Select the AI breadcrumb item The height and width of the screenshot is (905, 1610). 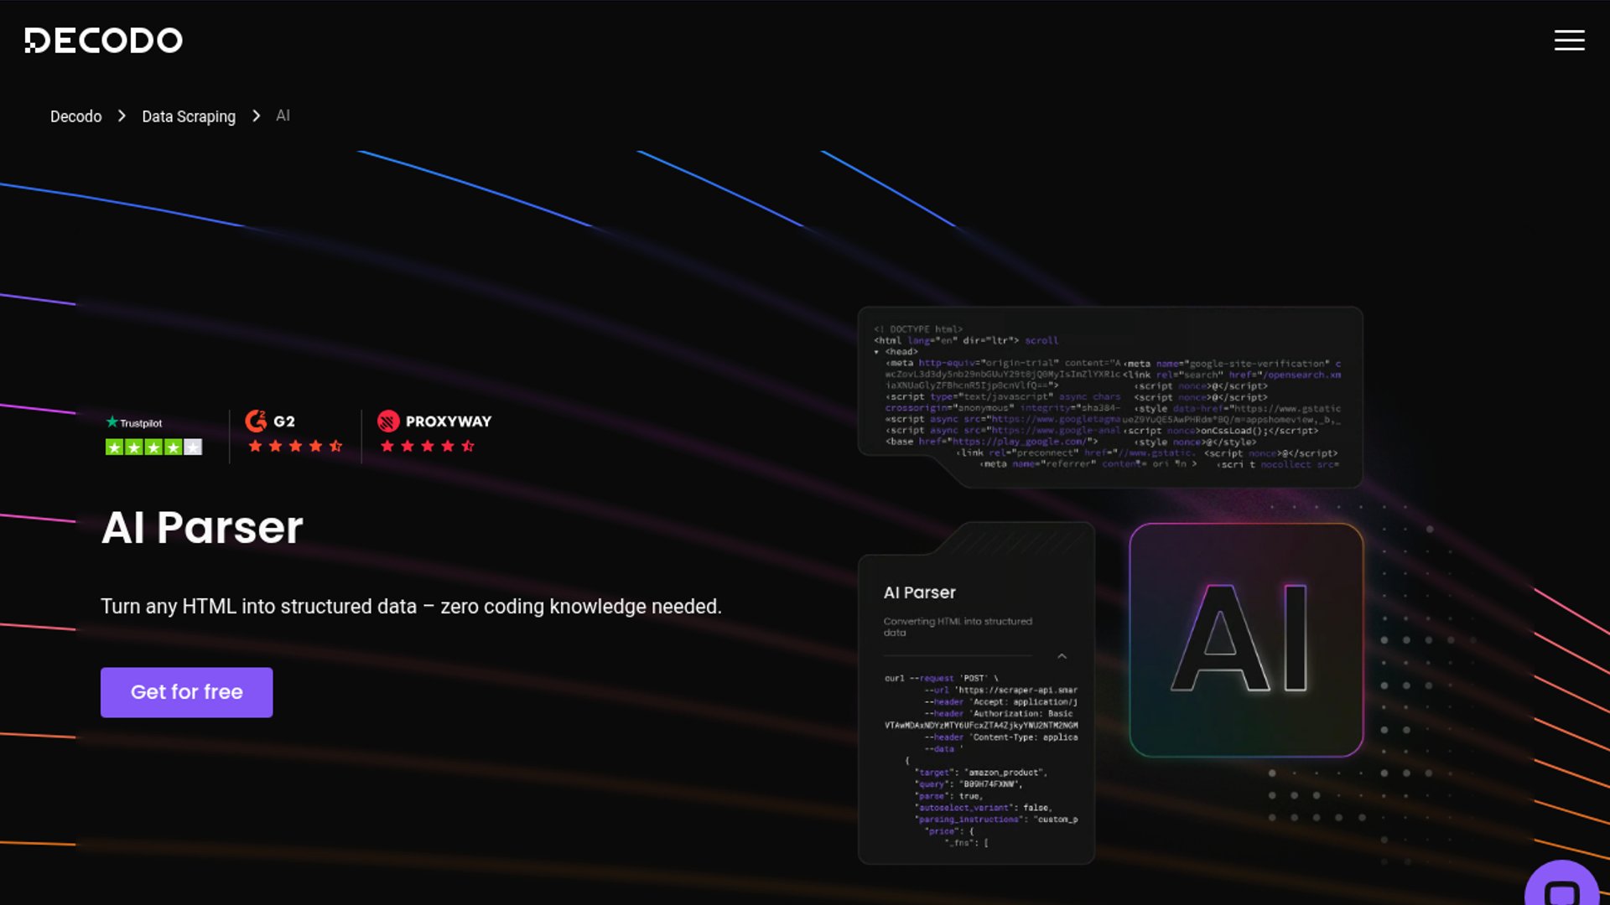[283, 116]
